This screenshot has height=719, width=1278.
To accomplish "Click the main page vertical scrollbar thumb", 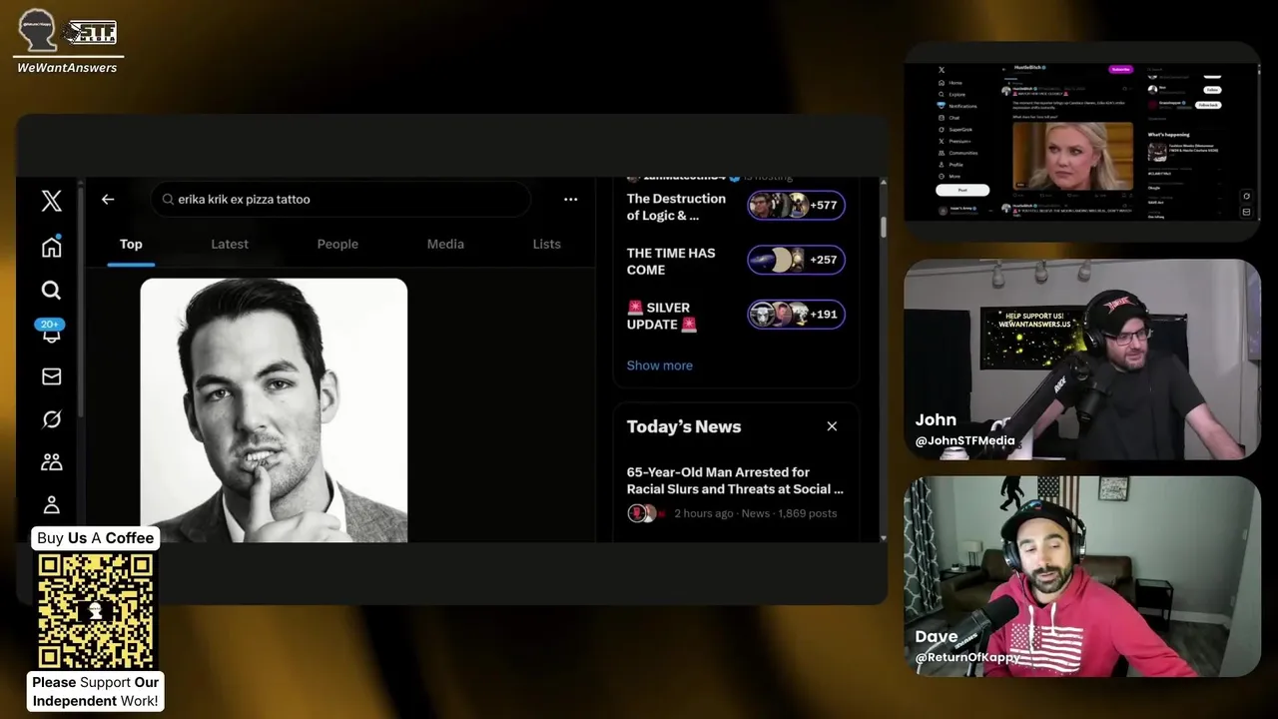I will (883, 226).
